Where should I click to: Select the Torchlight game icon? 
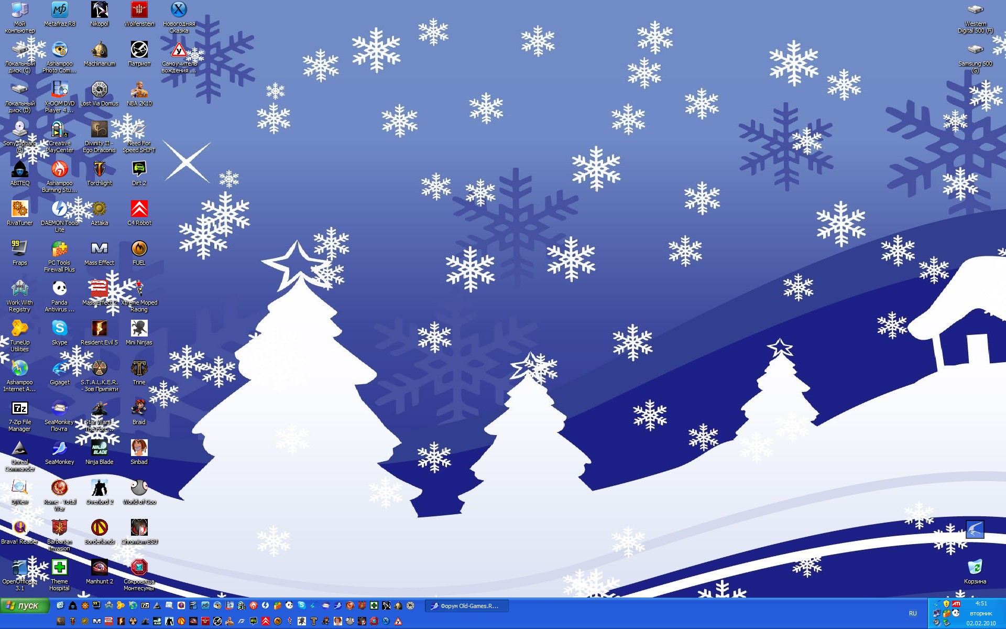tap(99, 169)
